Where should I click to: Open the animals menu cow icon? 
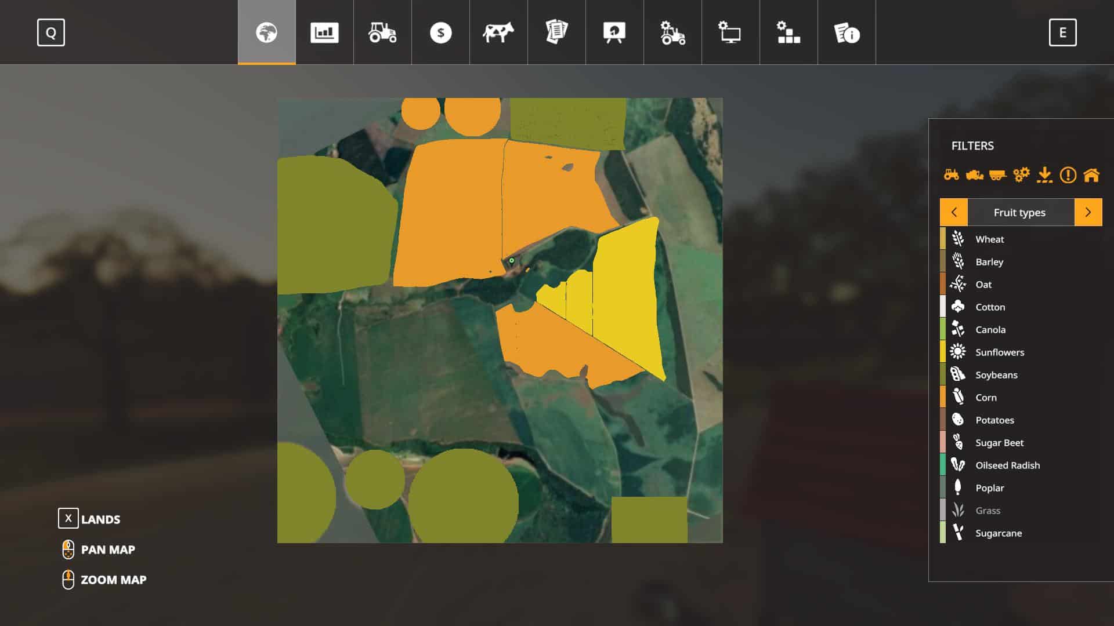(498, 32)
